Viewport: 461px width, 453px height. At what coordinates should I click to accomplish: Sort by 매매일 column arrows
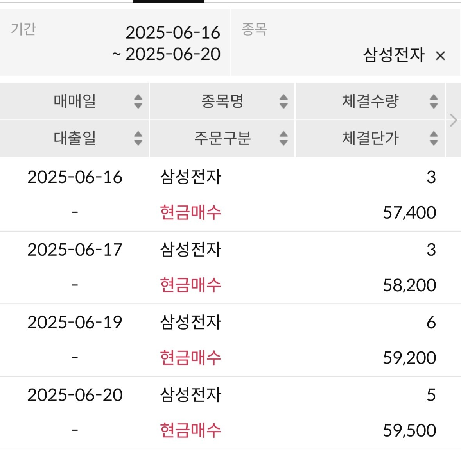point(138,101)
